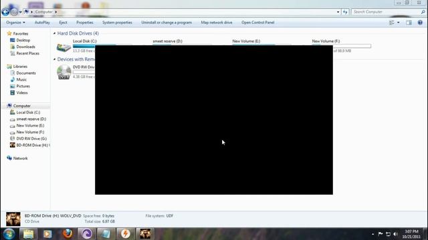This screenshot has width=428, height=240.
Task: Open the Music library
Action: point(21,79)
